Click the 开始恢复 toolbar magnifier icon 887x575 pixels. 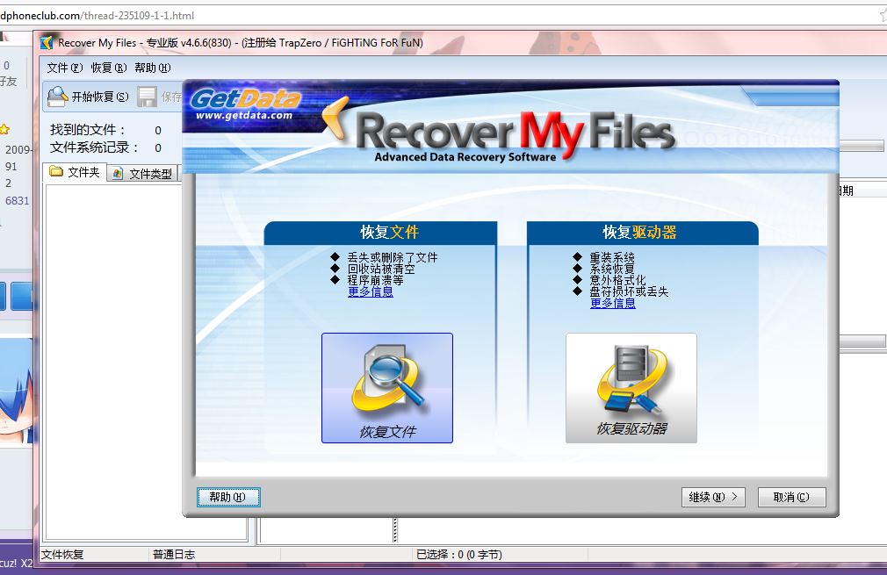click(57, 97)
